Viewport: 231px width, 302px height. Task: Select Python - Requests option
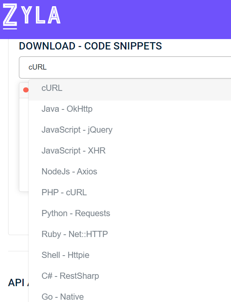coord(130,213)
